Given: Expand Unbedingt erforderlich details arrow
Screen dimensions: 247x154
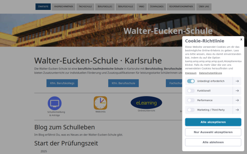Looking at the screenshot, I should [x=237, y=81].
